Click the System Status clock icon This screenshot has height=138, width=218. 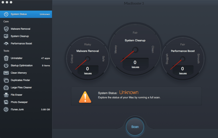point(6,14)
